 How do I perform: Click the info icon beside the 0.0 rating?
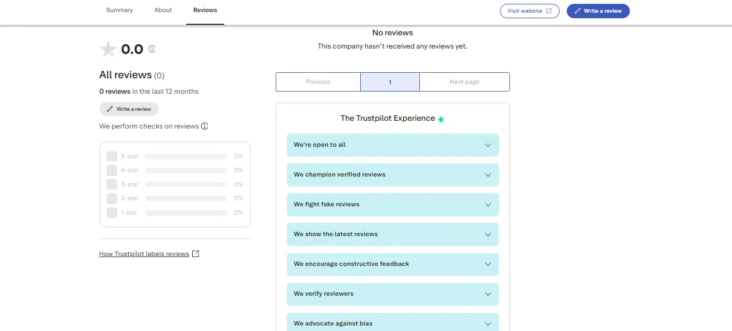[x=152, y=49]
